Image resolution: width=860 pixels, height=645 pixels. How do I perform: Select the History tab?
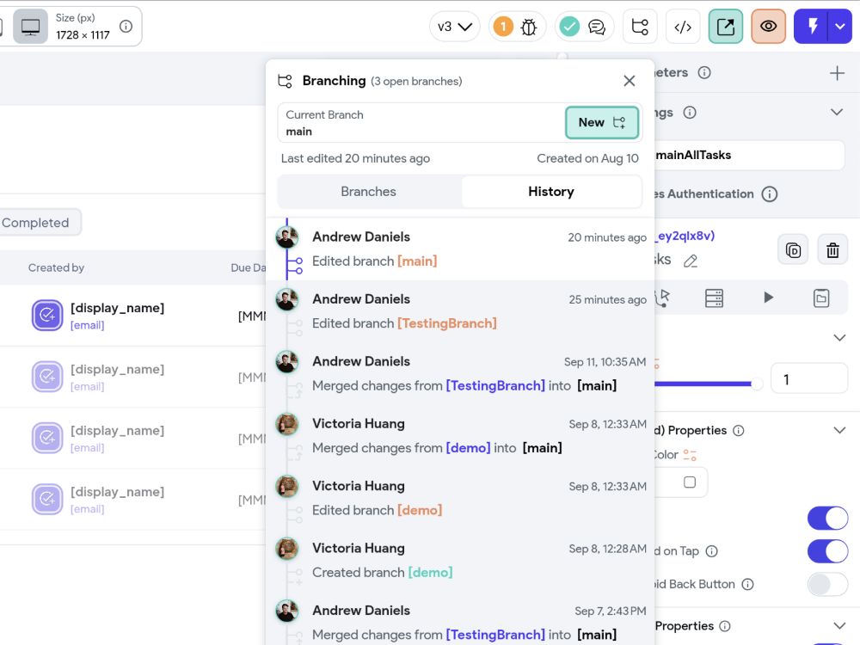pos(551,192)
